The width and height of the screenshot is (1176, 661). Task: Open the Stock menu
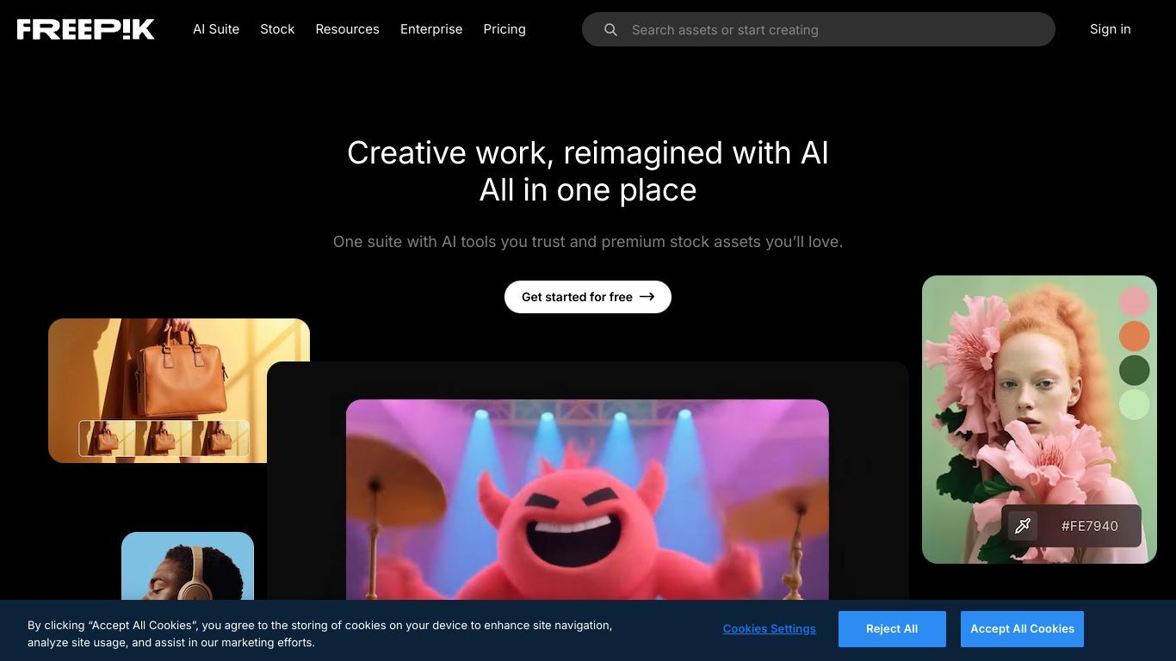pyautogui.click(x=277, y=29)
